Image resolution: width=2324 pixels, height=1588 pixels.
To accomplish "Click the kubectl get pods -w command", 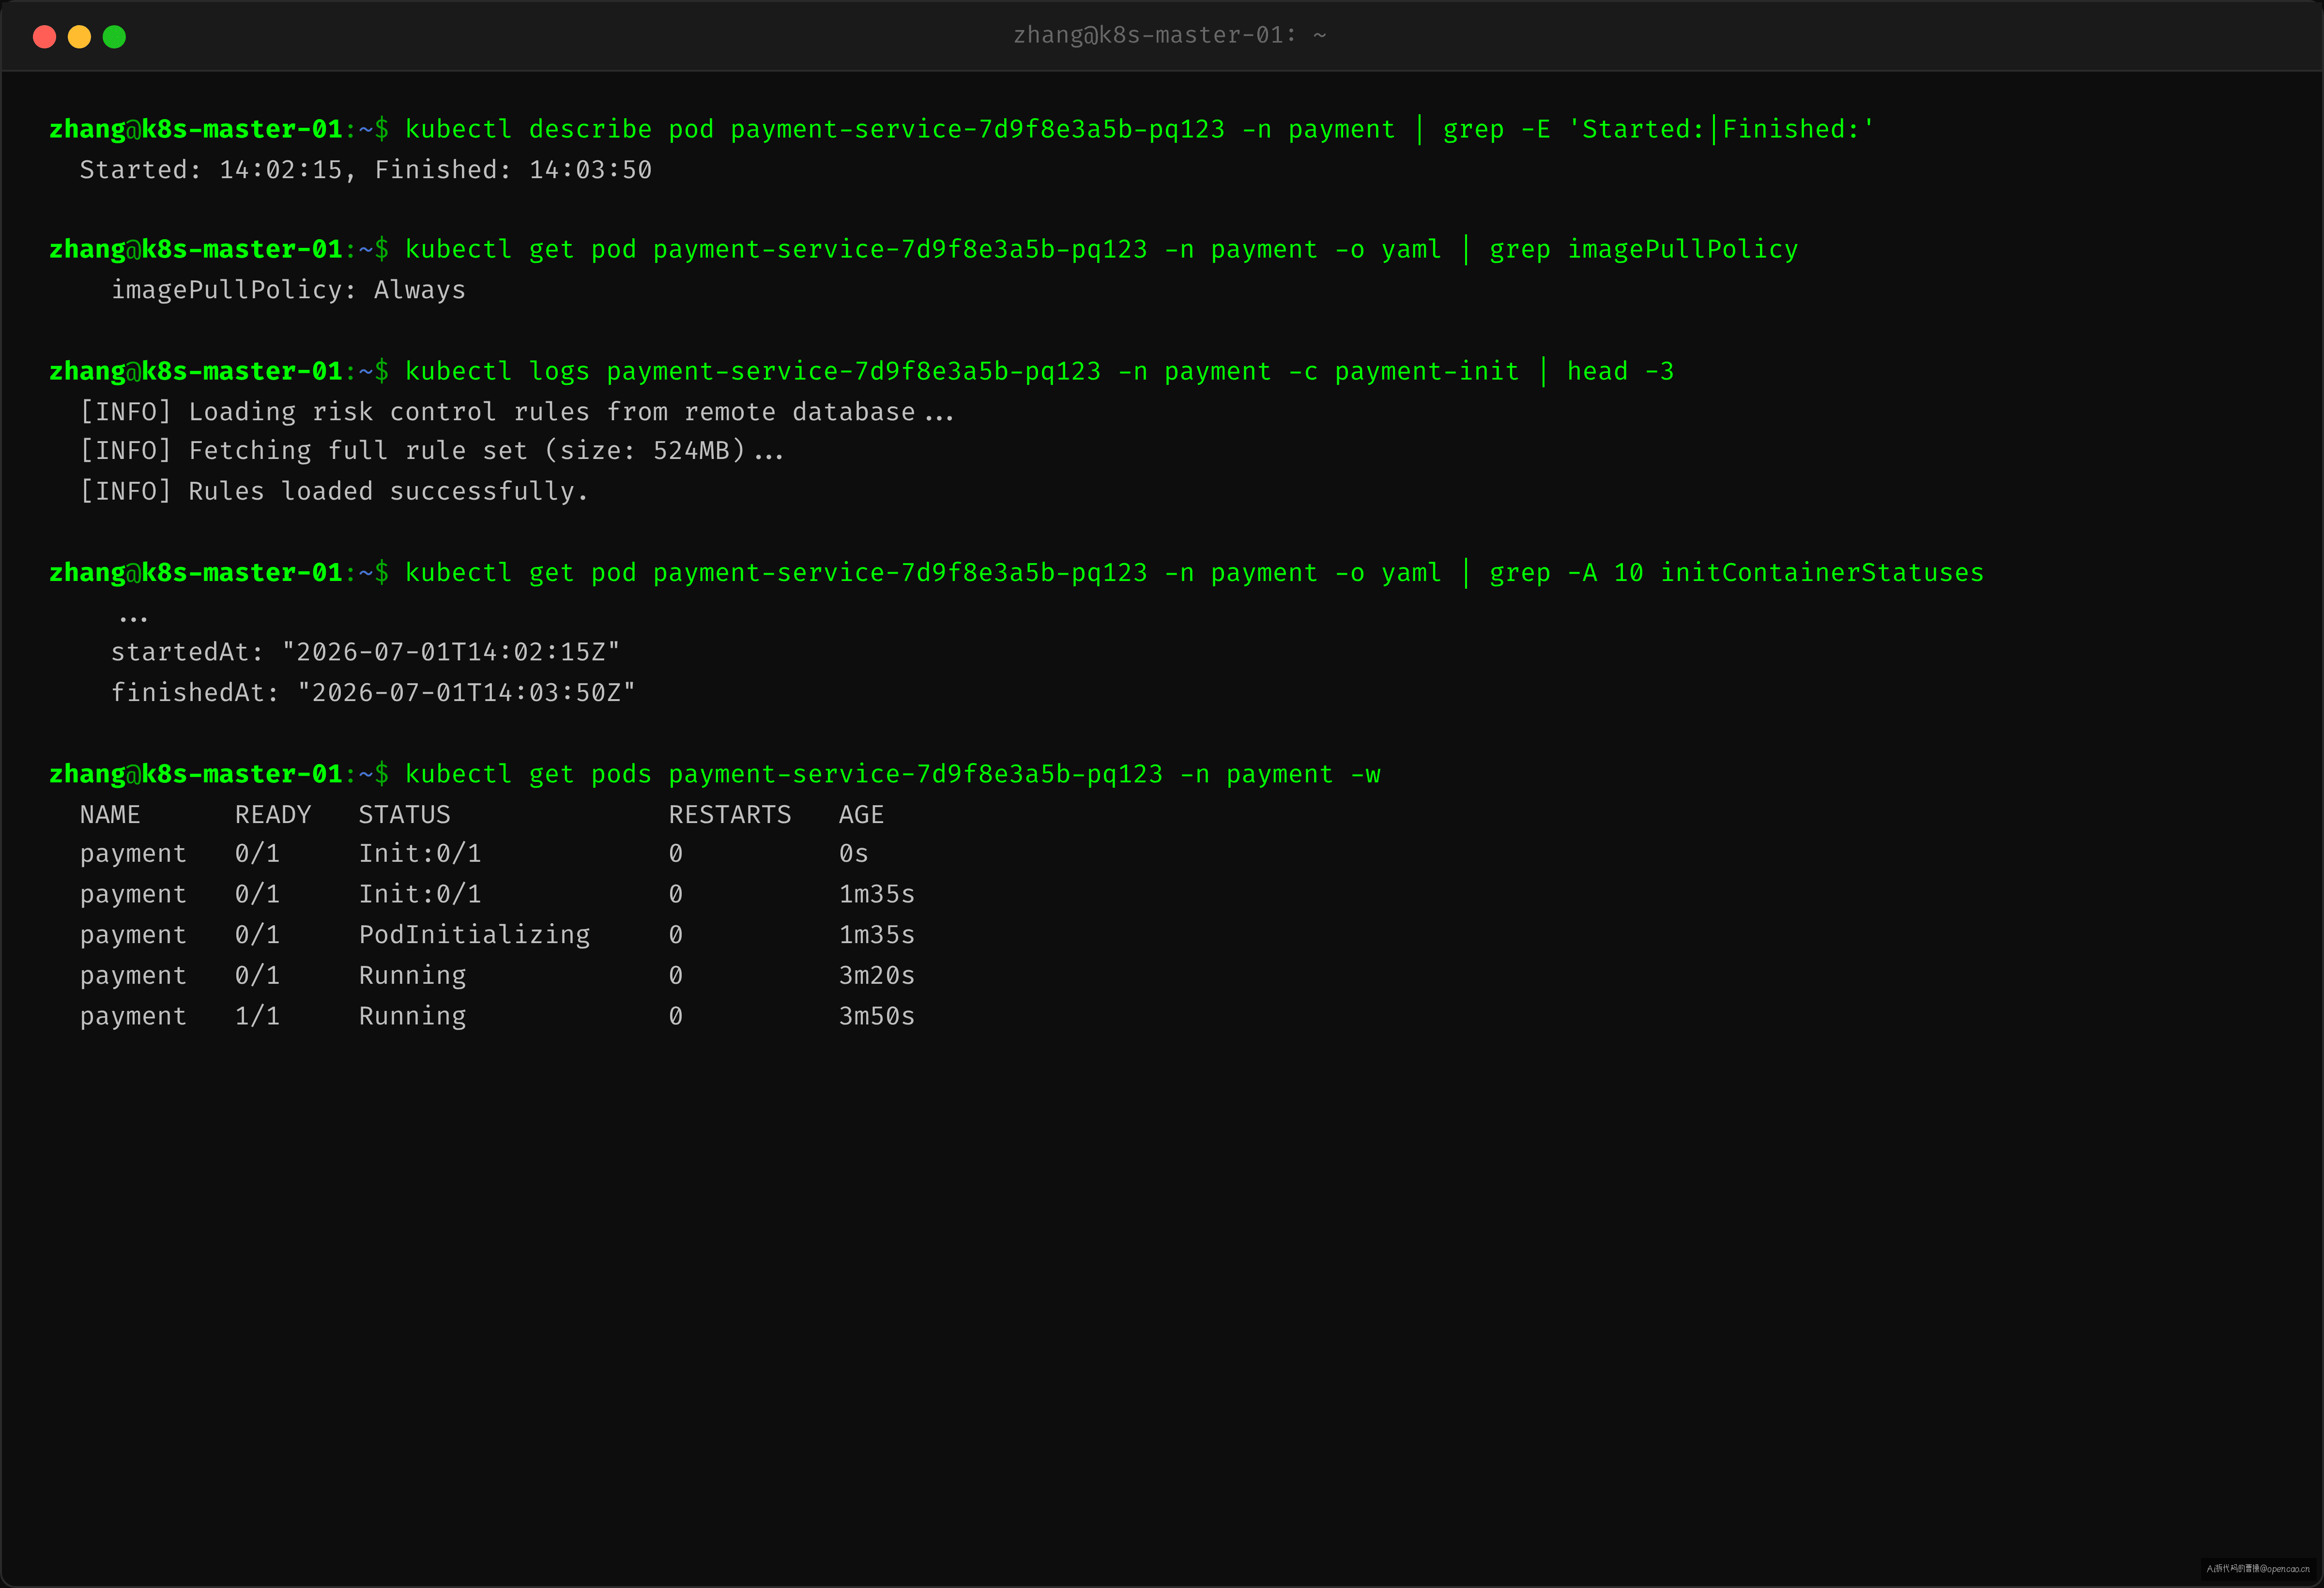I will point(715,775).
